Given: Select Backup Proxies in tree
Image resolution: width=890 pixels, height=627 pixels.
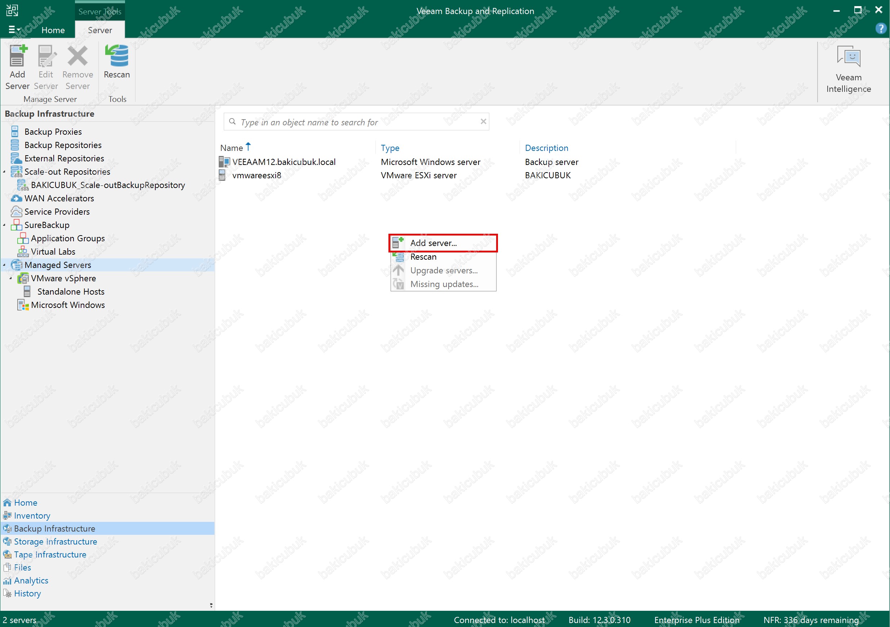Looking at the screenshot, I should 53,132.
